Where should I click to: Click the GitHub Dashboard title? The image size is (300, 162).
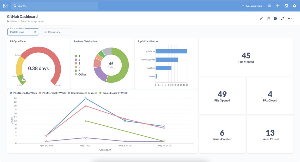tap(22, 16)
